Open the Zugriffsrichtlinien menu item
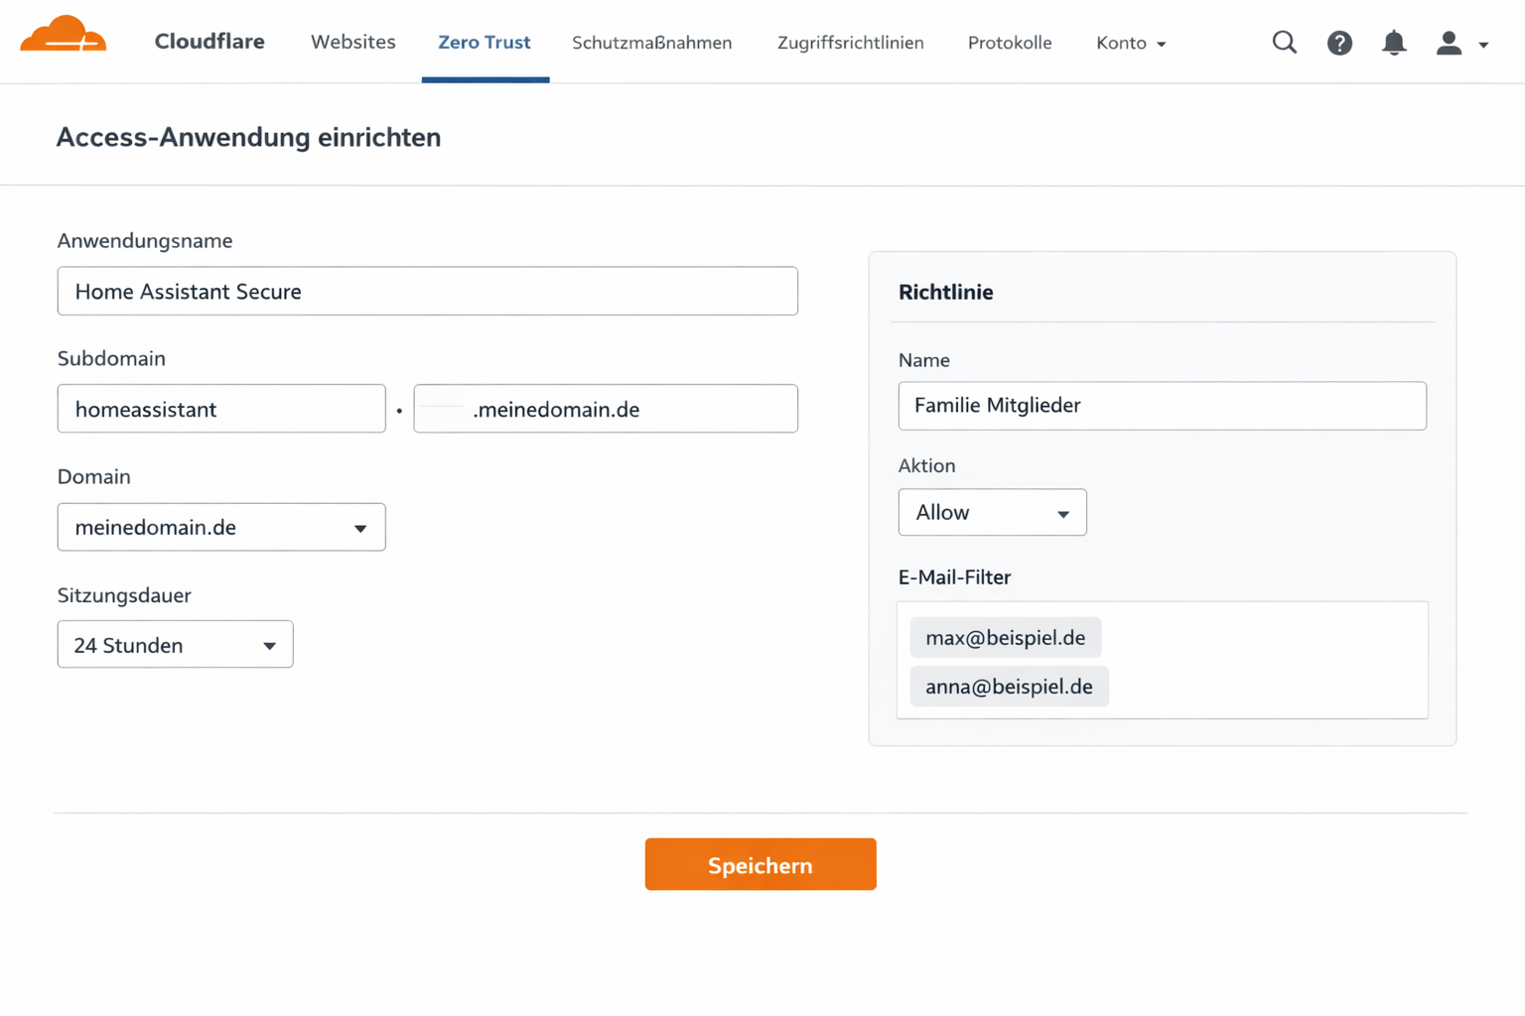 [x=850, y=43]
